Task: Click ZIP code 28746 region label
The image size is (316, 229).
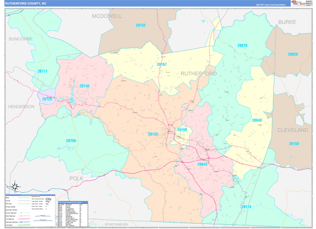Action: pos(85,86)
